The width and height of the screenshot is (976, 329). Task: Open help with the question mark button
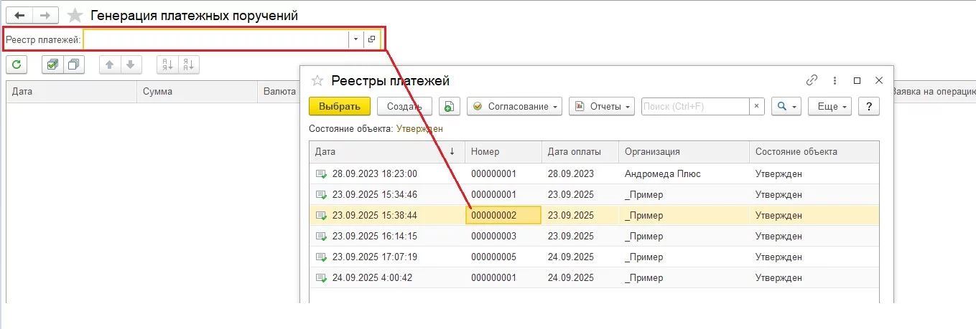click(x=869, y=106)
